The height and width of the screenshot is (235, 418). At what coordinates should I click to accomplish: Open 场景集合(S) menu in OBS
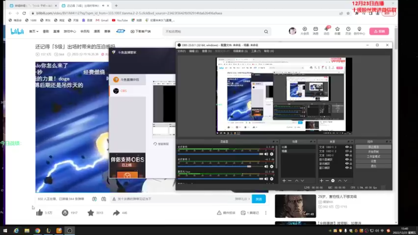pyautogui.click(x=240, y=51)
